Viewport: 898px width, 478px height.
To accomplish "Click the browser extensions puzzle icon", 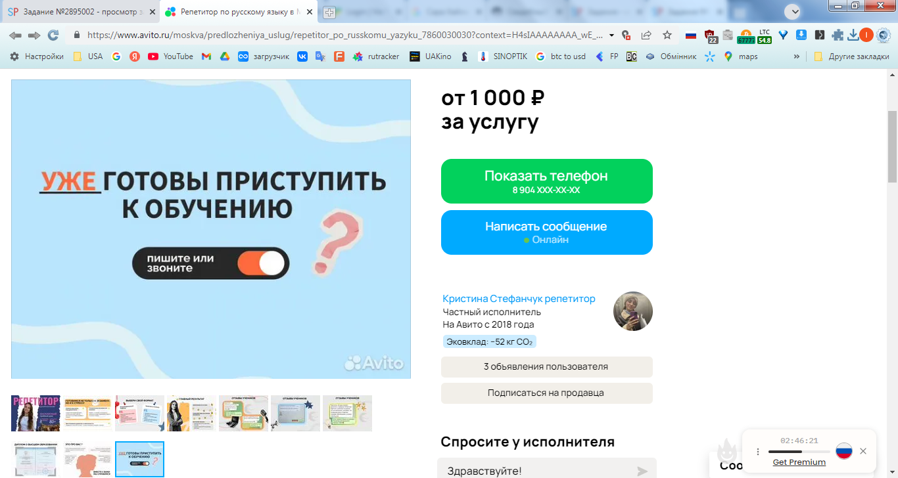I will click(838, 35).
